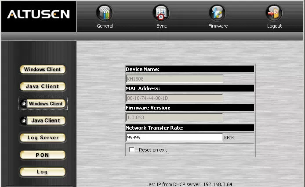Click the 'MAC Address:' header
The width and height of the screenshot is (305, 187).
click(x=190, y=88)
